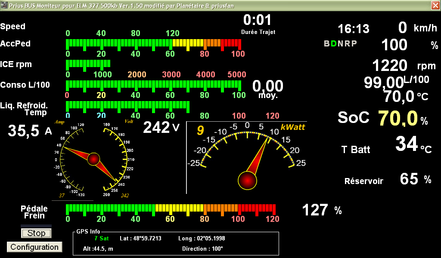This screenshot has width=441, height=258.
Task: Select the BDNRP gear position indicator
Action: (340, 44)
